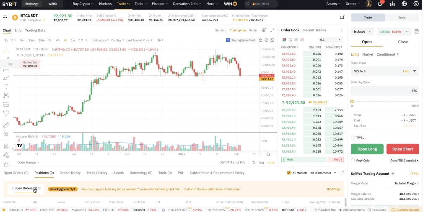Open the All Instruments dropdown

click(x=323, y=173)
